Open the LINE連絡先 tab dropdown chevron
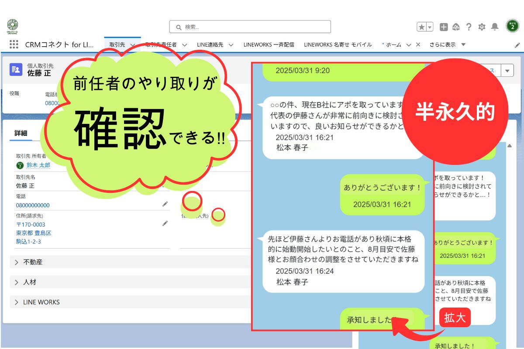The image size is (524, 349). pyautogui.click(x=231, y=45)
